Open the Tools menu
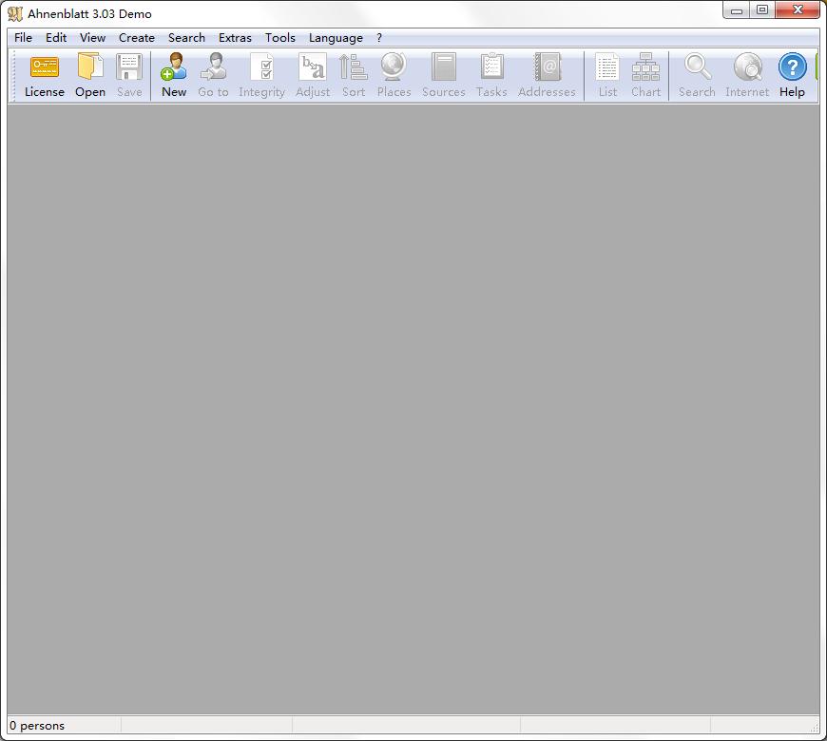827x741 pixels. point(280,38)
